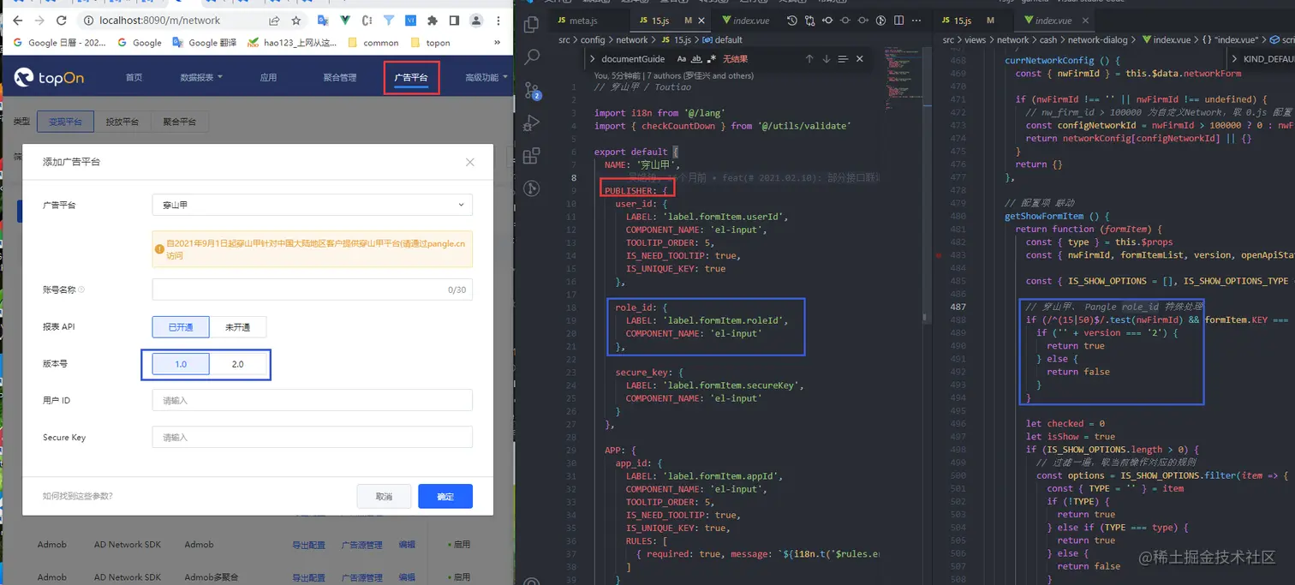Click the share page icon in address bar
1295x585 pixels.
tap(273, 21)
